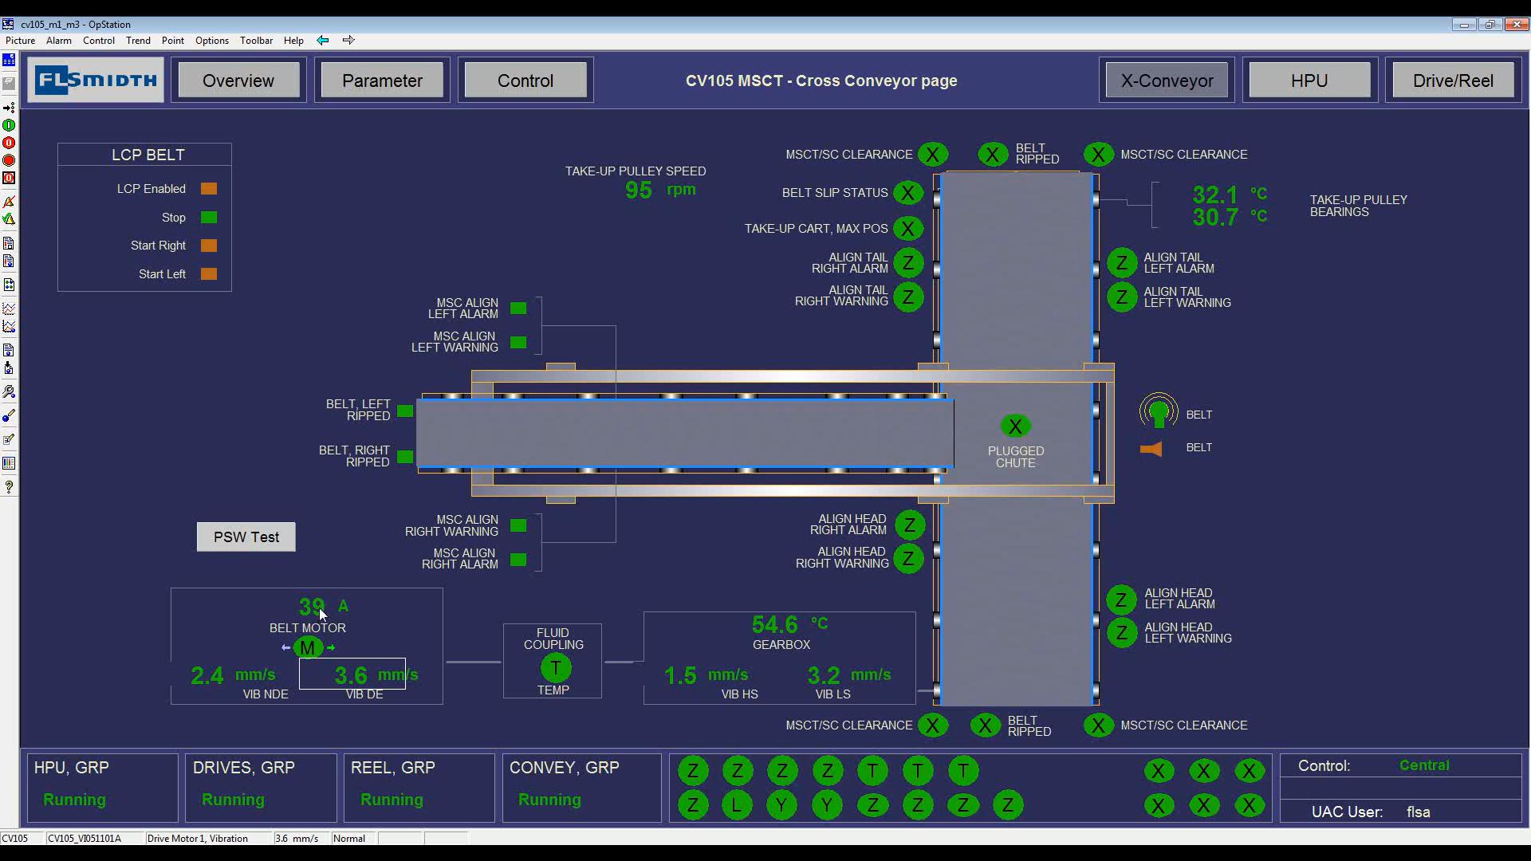
Task: Navigate back with the blue left arrow
Action: pyautogui.click(x=323, y=40)
